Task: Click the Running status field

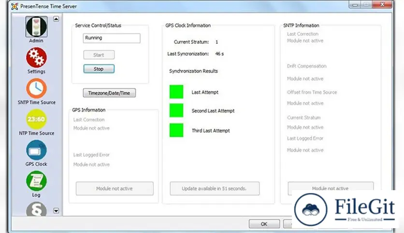Action: click(x=112, y=38)
